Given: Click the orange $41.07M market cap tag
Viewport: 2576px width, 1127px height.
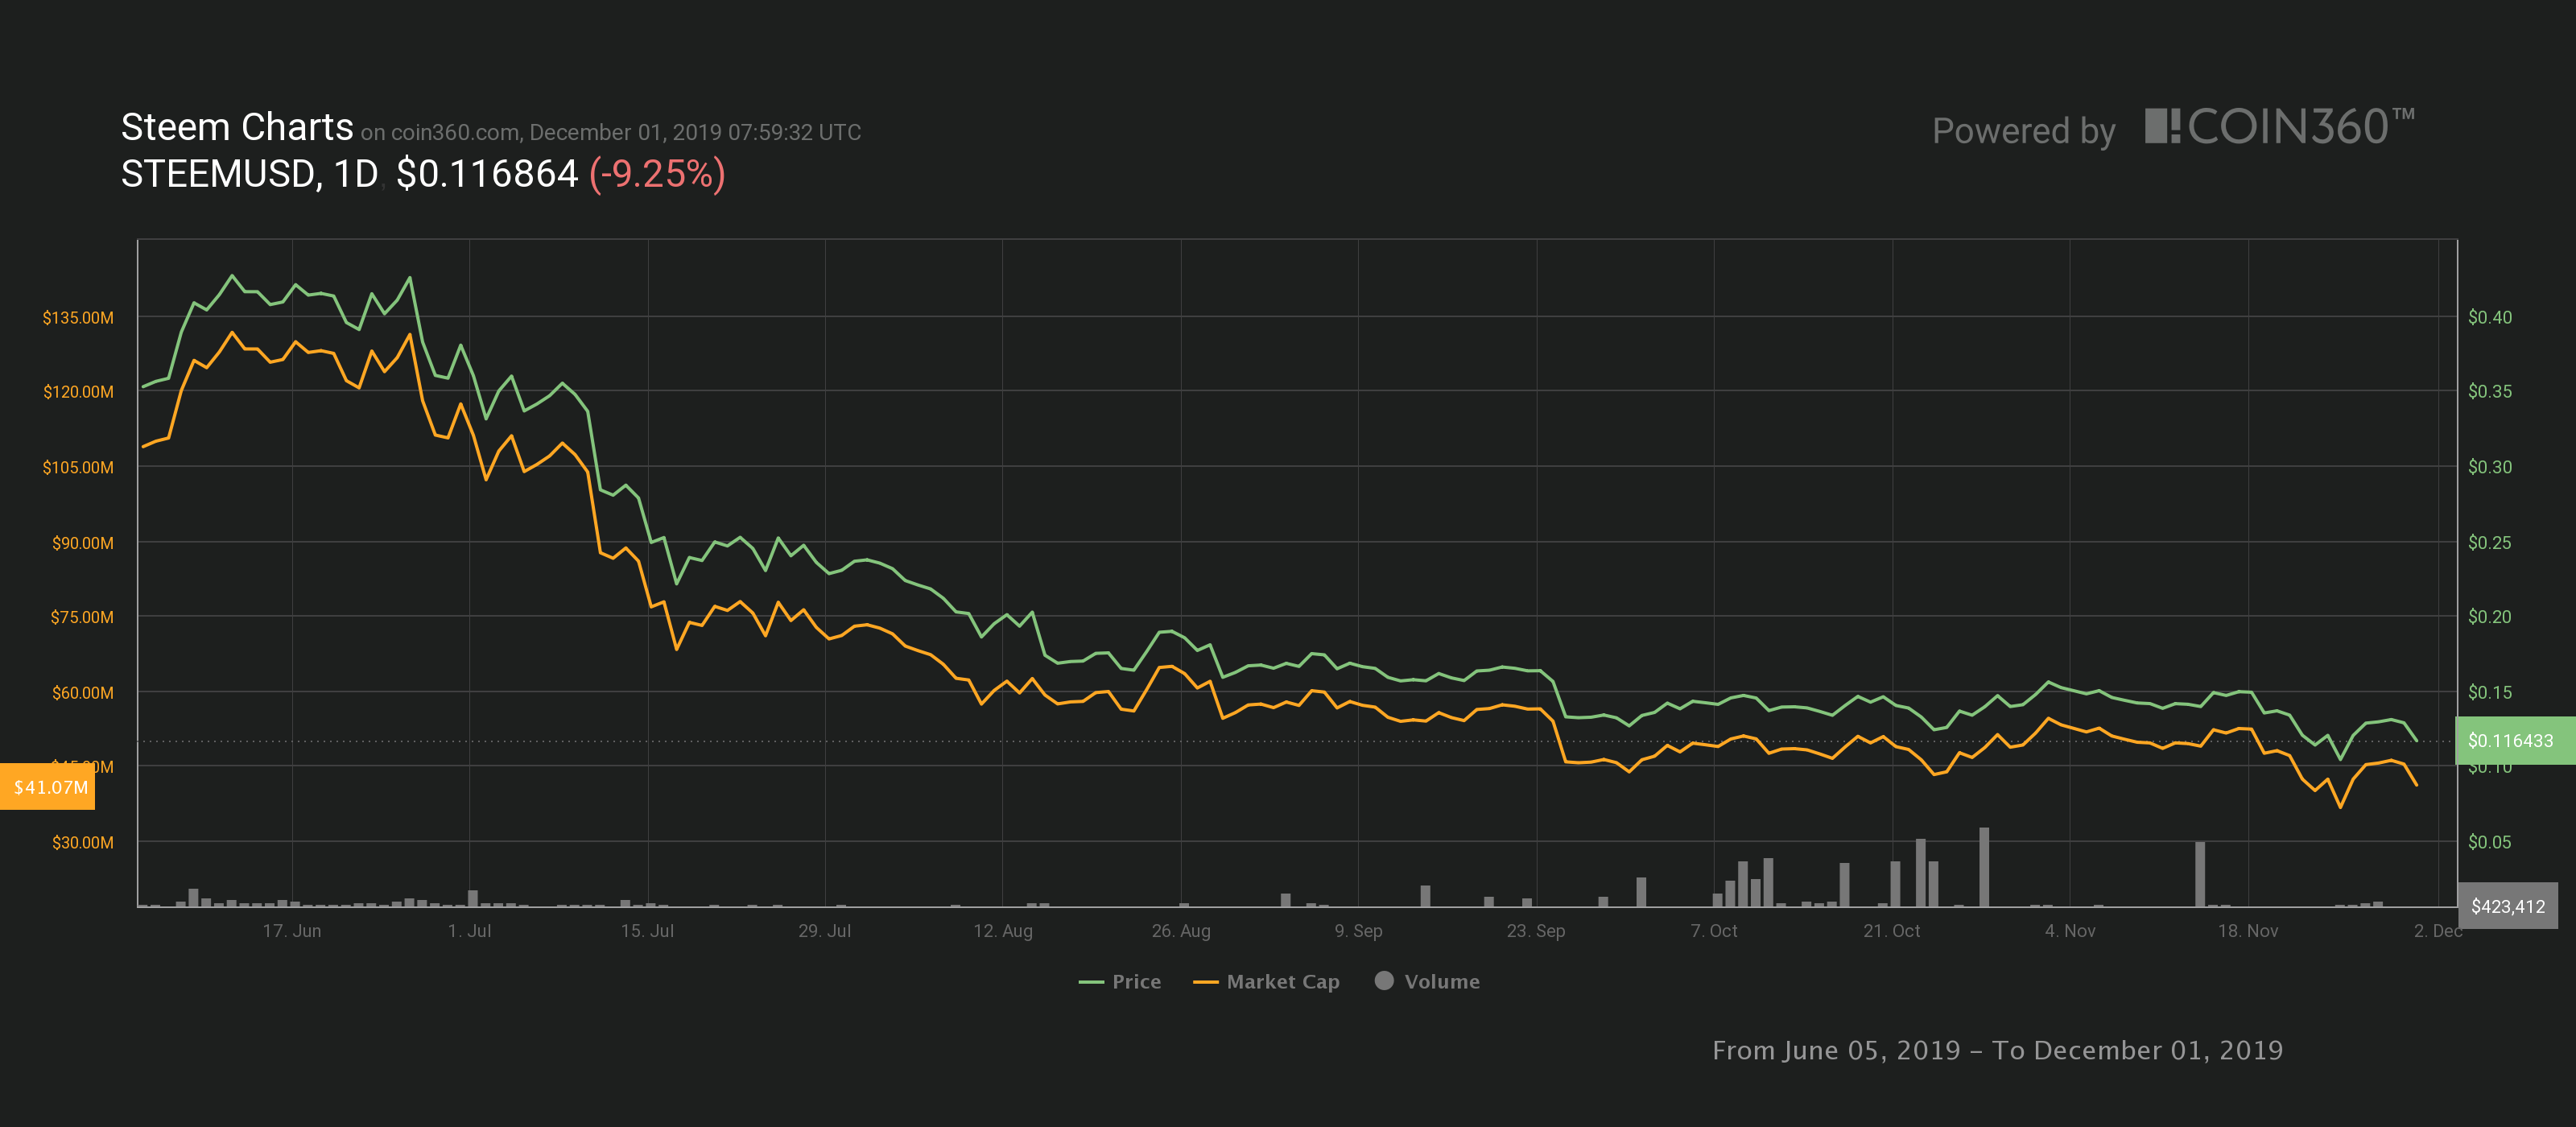Looking at the screenshot, I should click(x=50, y=787).
